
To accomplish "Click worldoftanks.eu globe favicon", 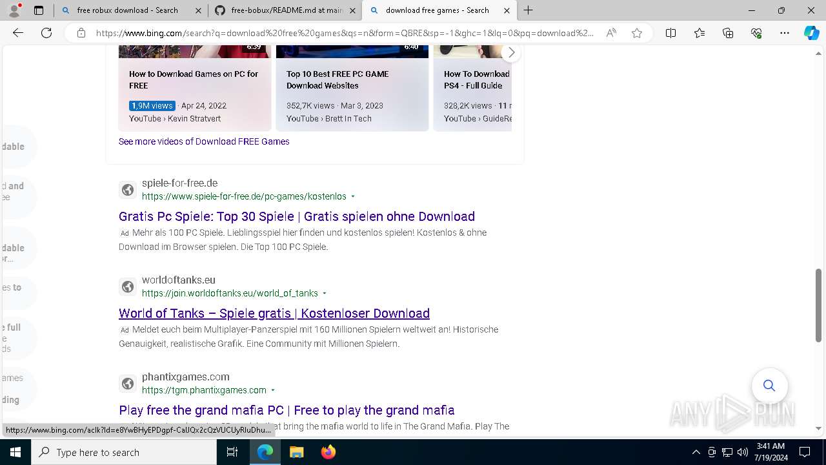I will (128, 287).
